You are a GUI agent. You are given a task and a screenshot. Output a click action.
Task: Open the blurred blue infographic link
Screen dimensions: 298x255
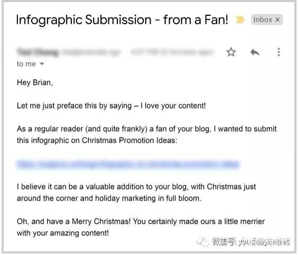128,164
